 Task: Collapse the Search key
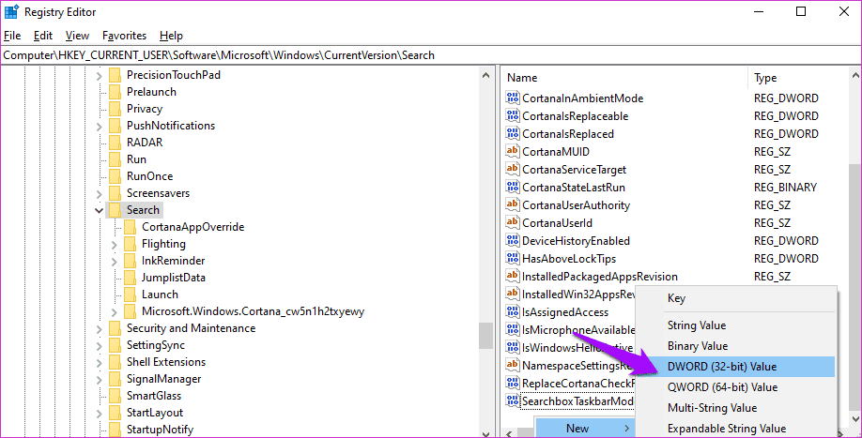99,210
